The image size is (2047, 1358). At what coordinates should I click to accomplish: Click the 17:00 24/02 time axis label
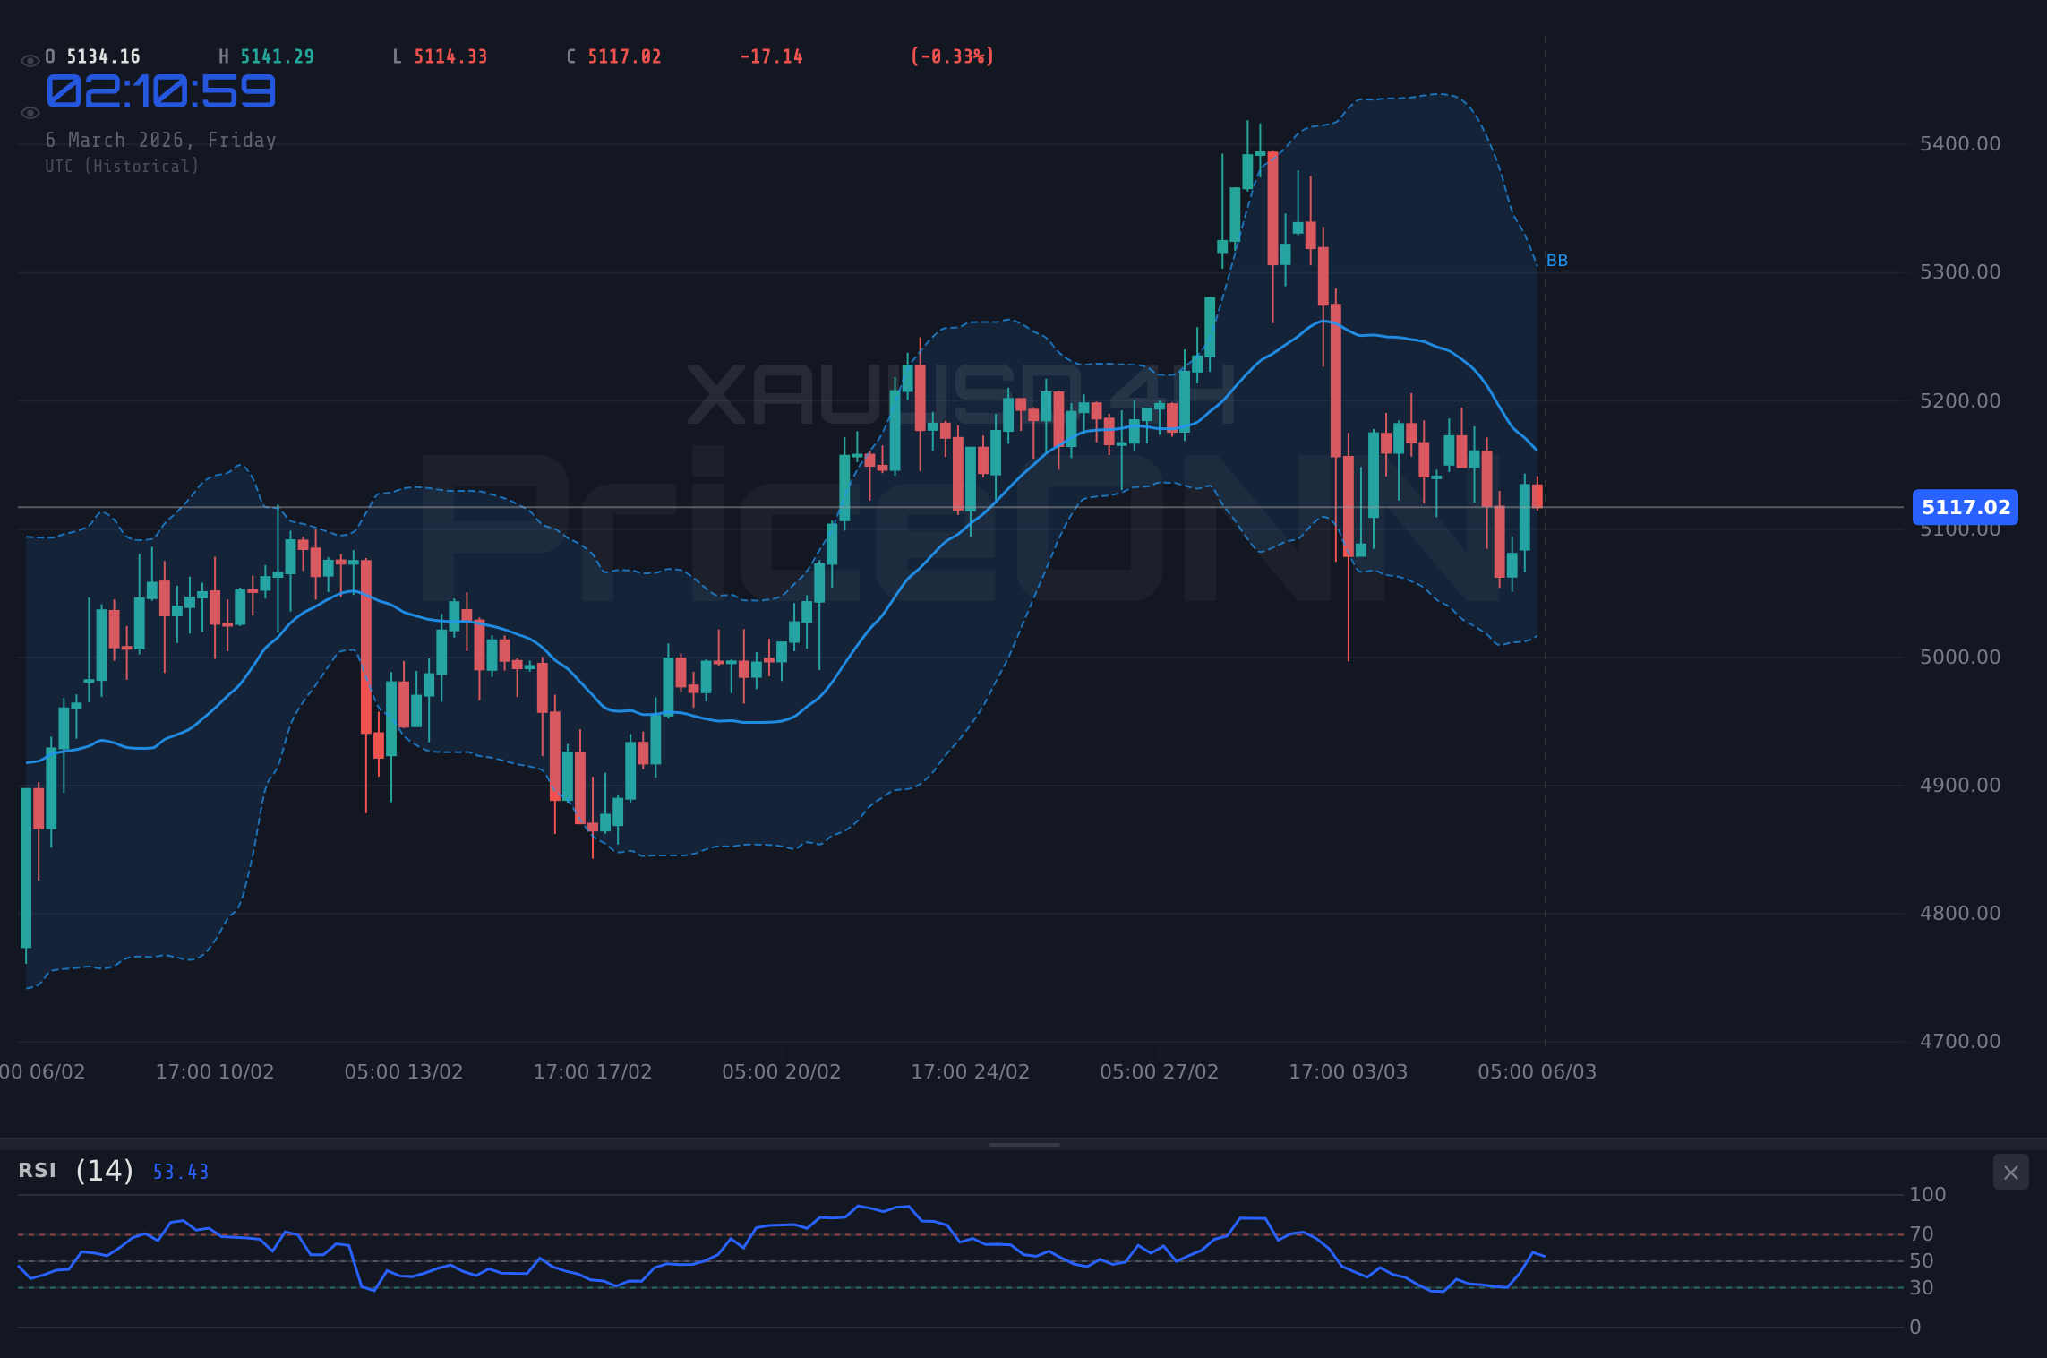tap(971, 1072)
